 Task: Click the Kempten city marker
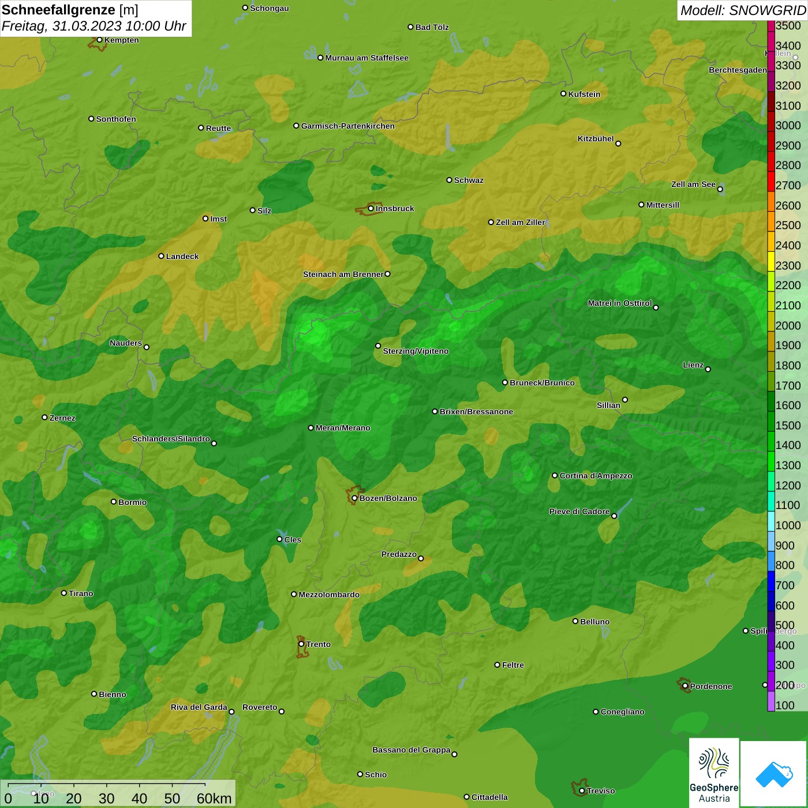99,40
